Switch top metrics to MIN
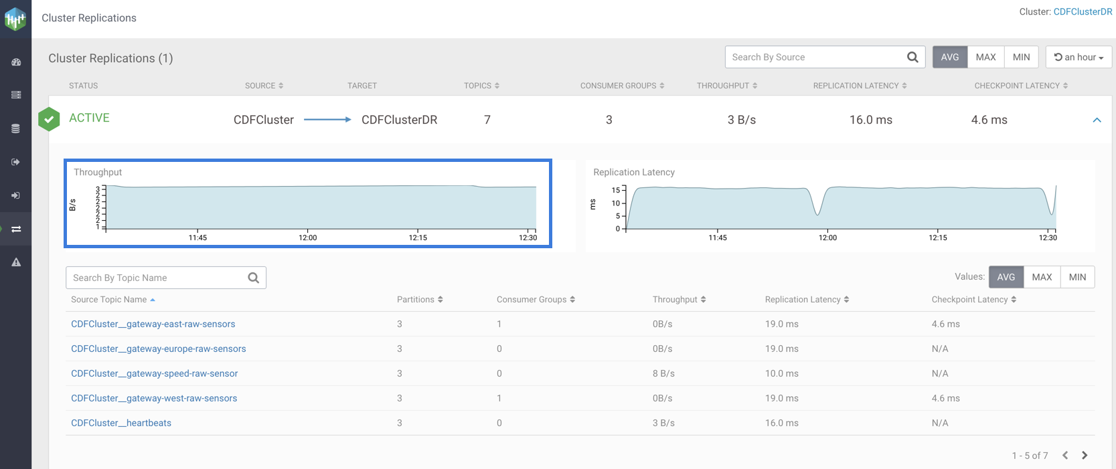The image size is (1116, 469). (x=1021, y=58)
